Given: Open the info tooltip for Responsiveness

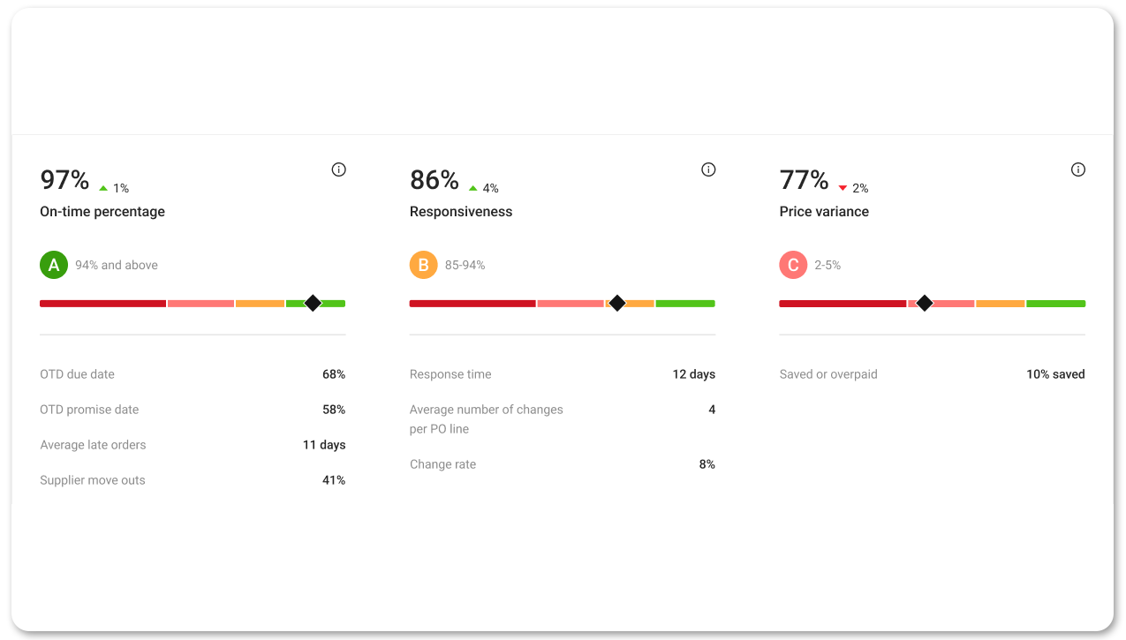Looking at the screenshot, I should (x=707, y=169).
